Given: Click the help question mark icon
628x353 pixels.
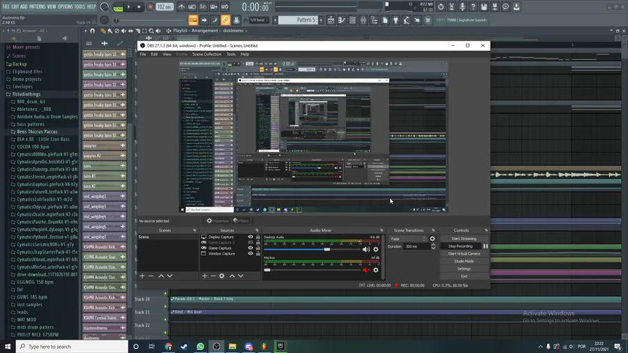Looking at the screenshot, I should [x=473, y=7].
